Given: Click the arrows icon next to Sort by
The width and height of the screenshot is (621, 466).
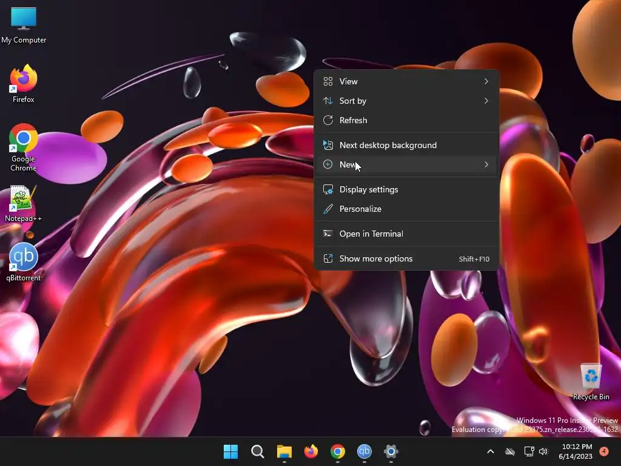Looking at the screenshot, I should pyautogui.click(x=328, y=101).
